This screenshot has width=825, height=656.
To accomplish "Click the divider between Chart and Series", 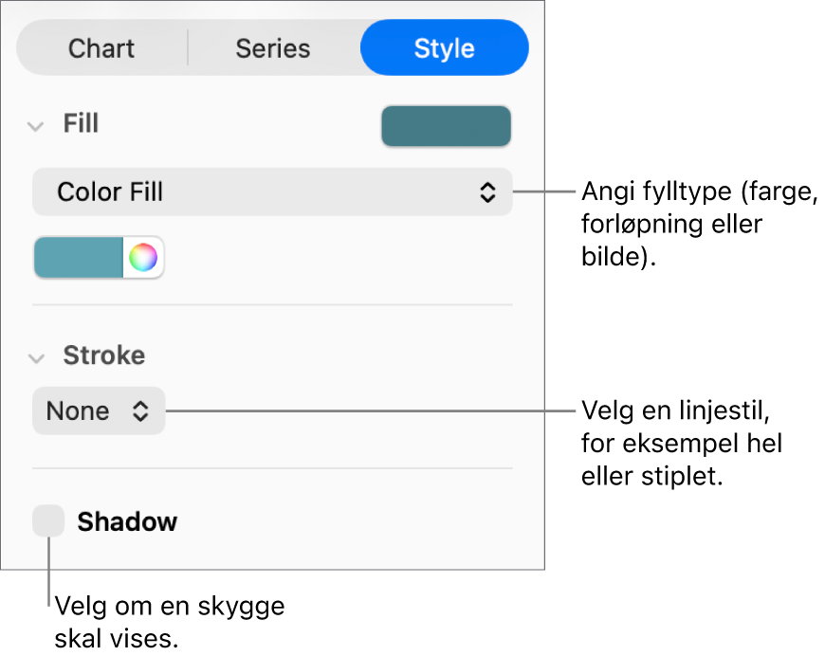I will pos(188,48).
